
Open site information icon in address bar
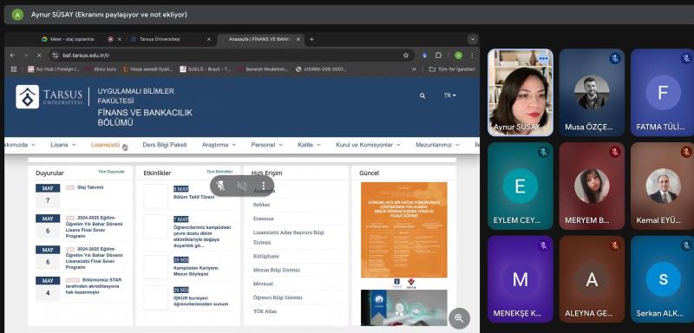[55, 55]
